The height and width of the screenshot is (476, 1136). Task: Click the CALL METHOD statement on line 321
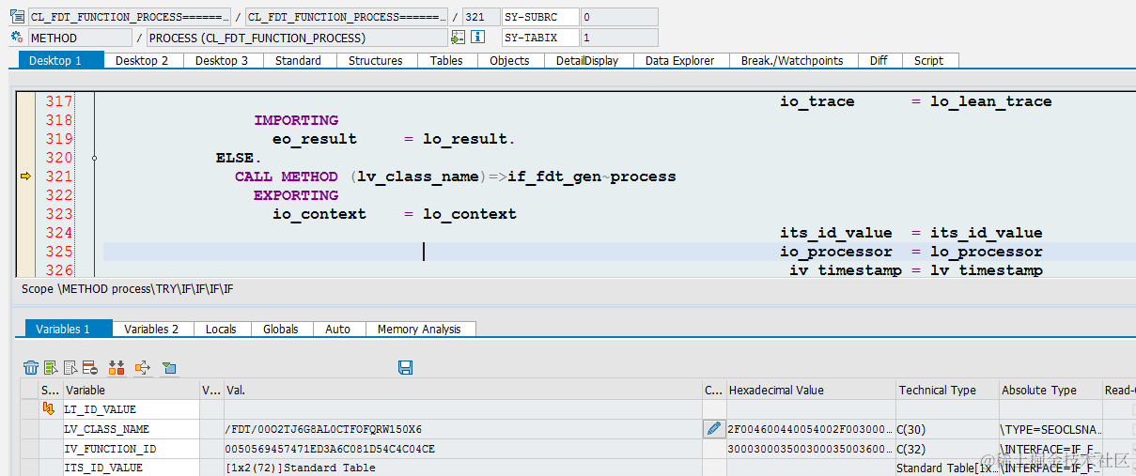pos(287,177)
